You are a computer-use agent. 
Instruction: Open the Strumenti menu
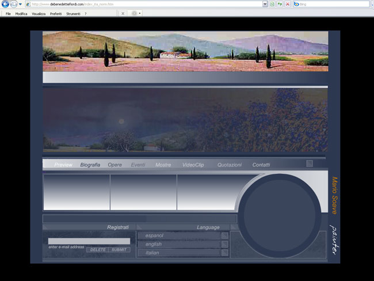73,14
